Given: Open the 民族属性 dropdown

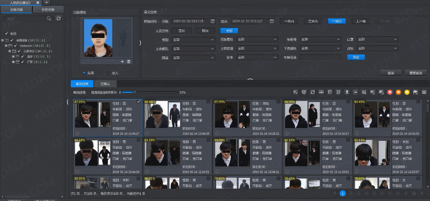Looking at the screenshot, I should (x=257, y=40).
